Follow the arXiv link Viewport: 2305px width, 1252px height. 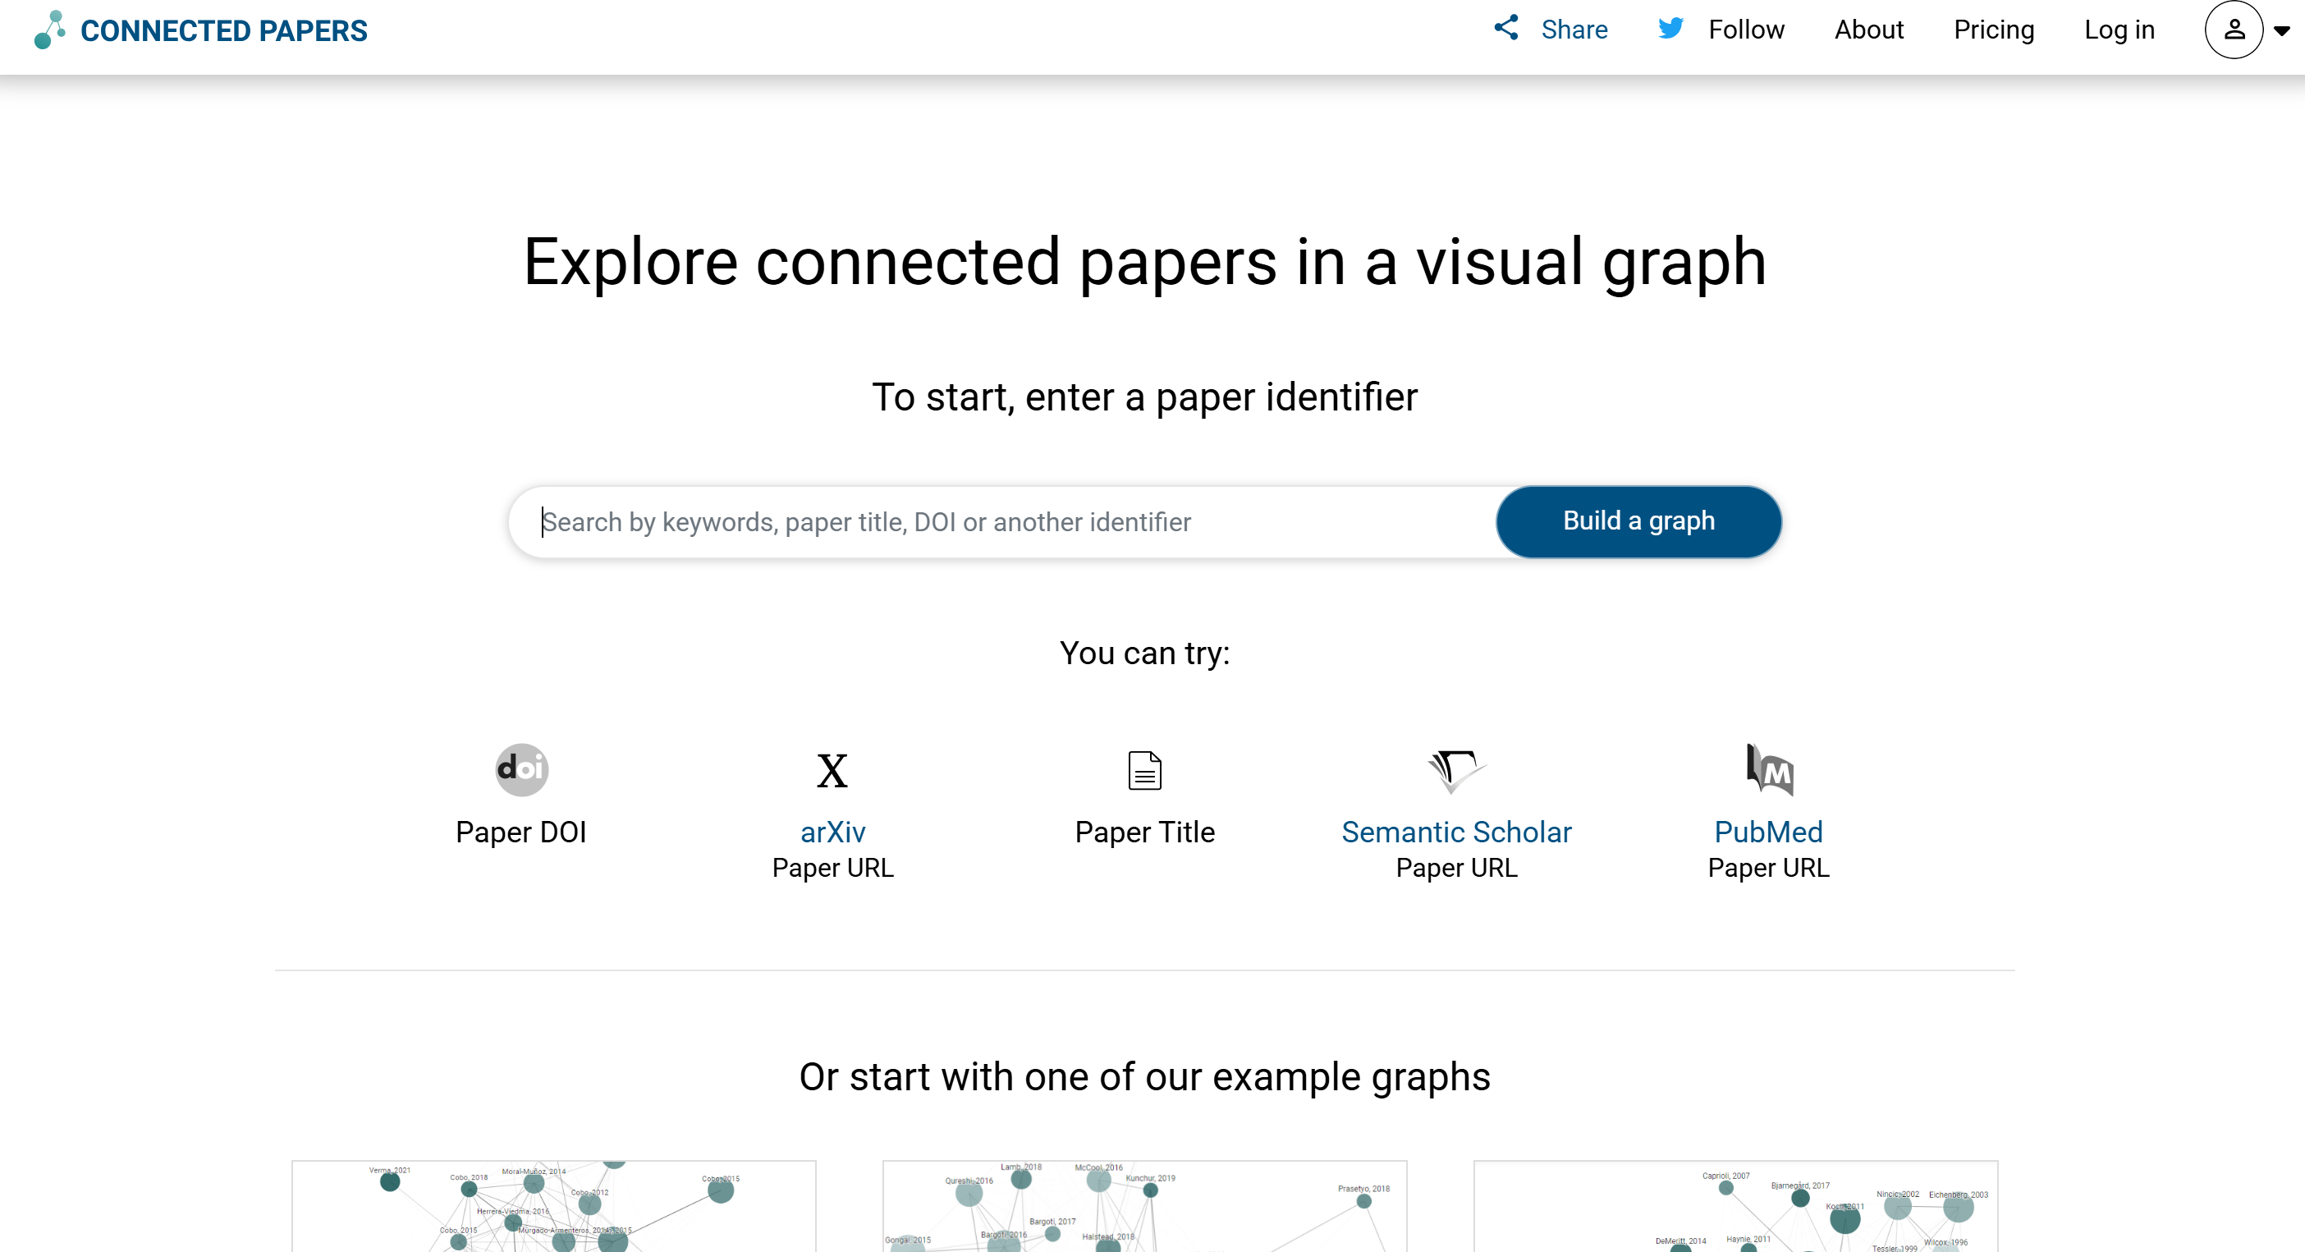832,832
